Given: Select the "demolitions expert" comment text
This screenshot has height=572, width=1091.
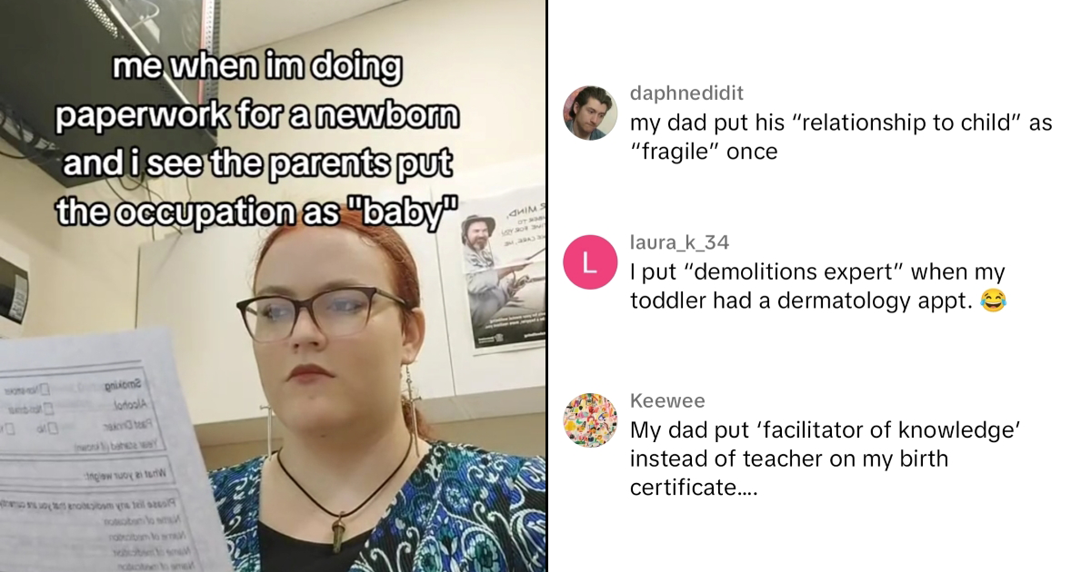Looking at the screenshot, I should [818, 286].
